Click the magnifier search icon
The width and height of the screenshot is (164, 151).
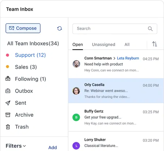point(150,29)
